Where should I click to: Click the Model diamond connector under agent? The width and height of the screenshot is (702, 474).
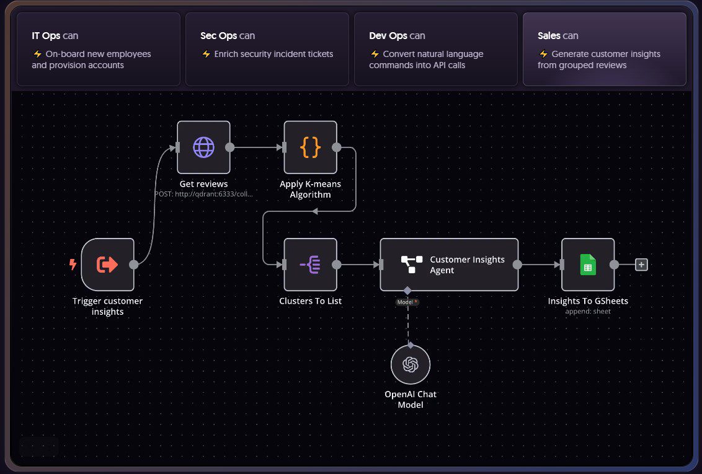[407, 291]
